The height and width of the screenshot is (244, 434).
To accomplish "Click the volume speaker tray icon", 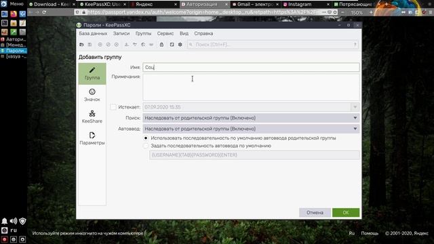I will pos(14,221).
